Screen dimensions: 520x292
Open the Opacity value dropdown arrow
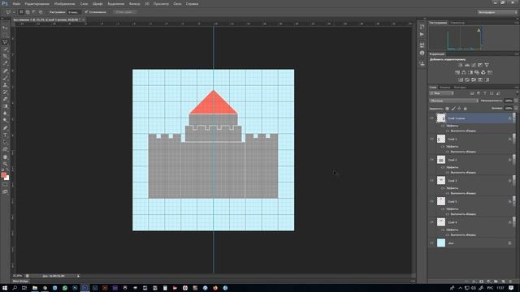coord(516,101)
